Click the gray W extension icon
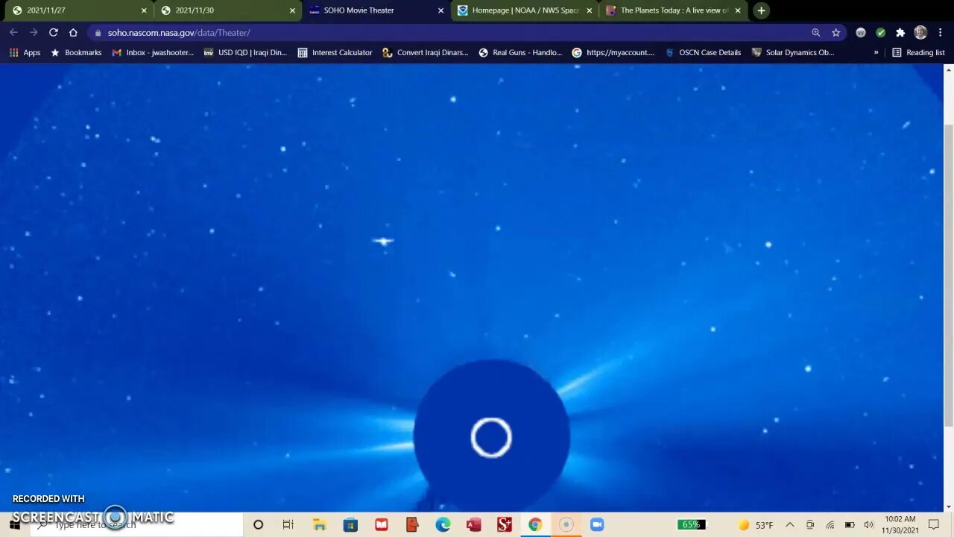 coord(861,33)
